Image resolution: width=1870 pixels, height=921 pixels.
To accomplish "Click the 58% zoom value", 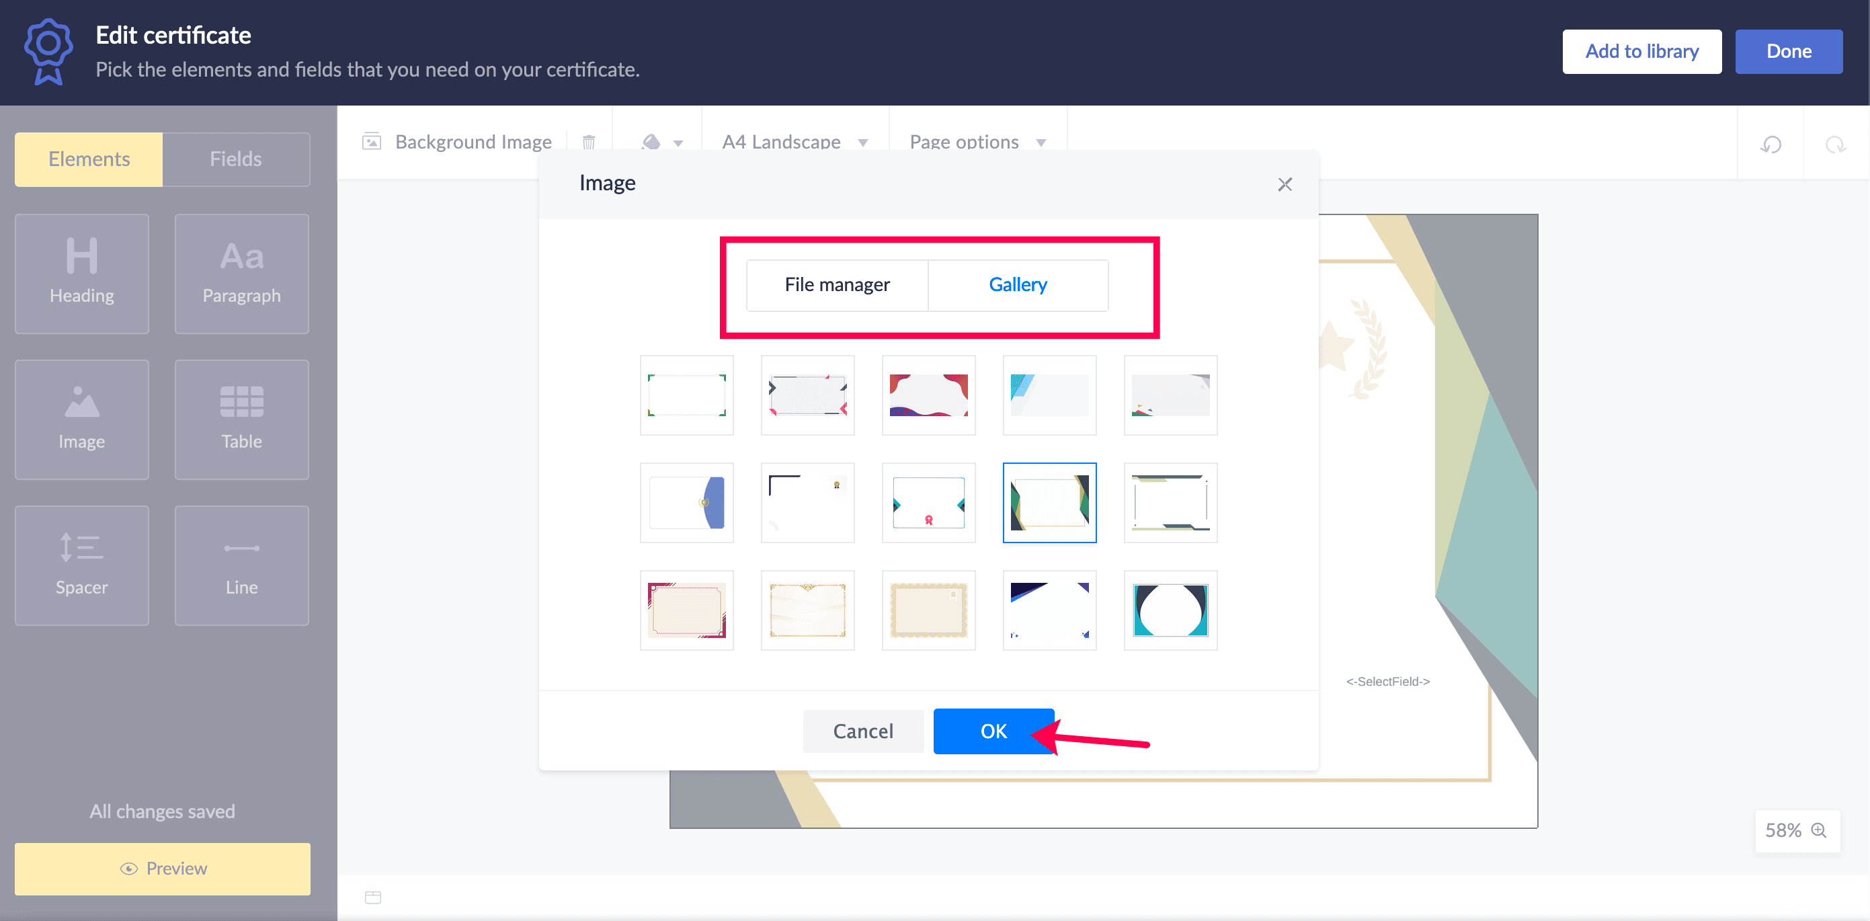I will [1783, 830].
